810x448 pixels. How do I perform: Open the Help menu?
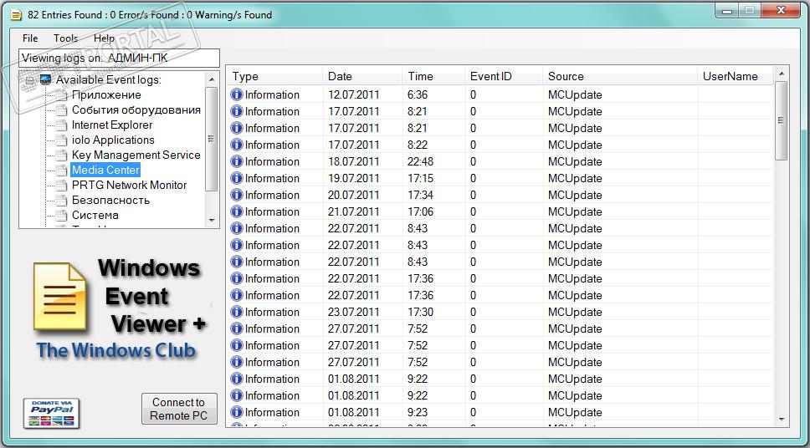point(104,38)
